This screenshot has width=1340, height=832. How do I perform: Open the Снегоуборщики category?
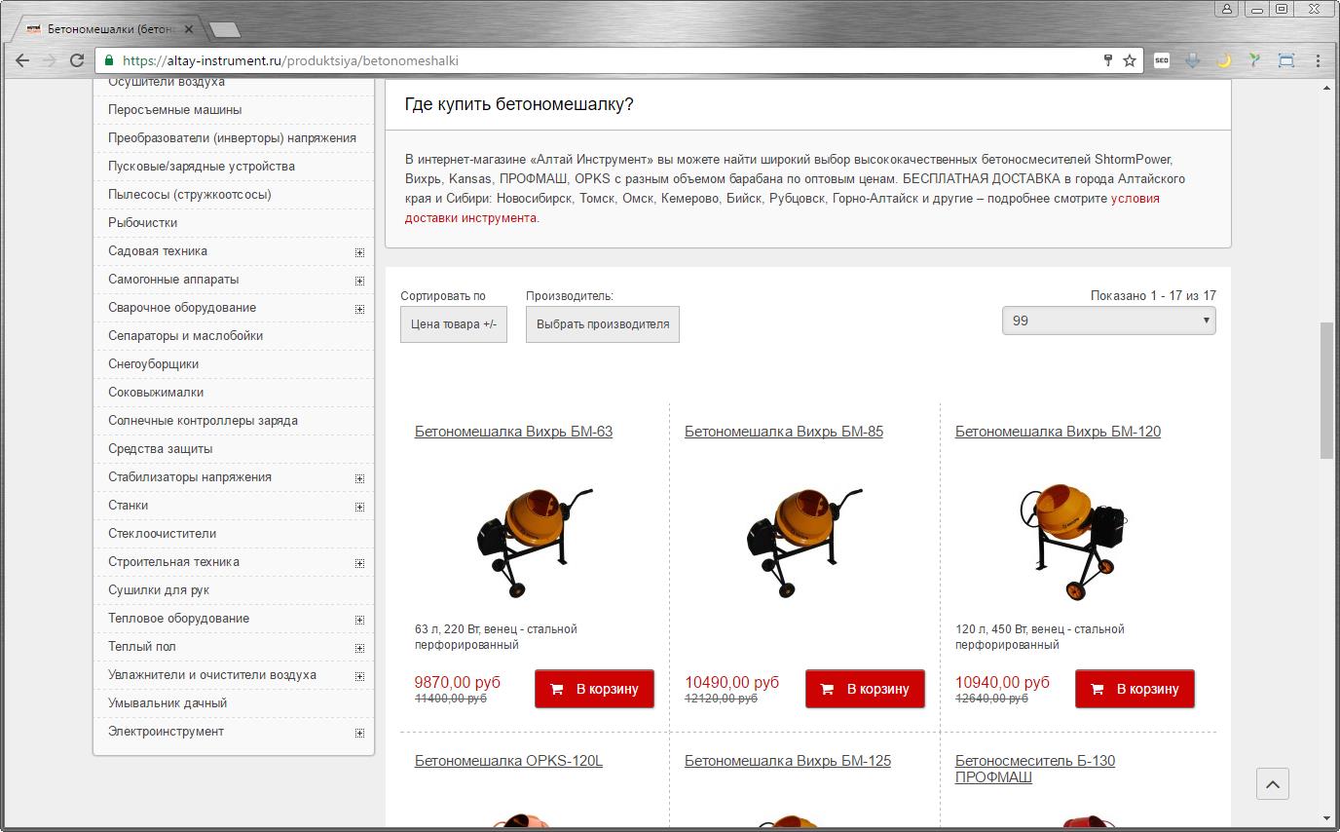[153, 364]
